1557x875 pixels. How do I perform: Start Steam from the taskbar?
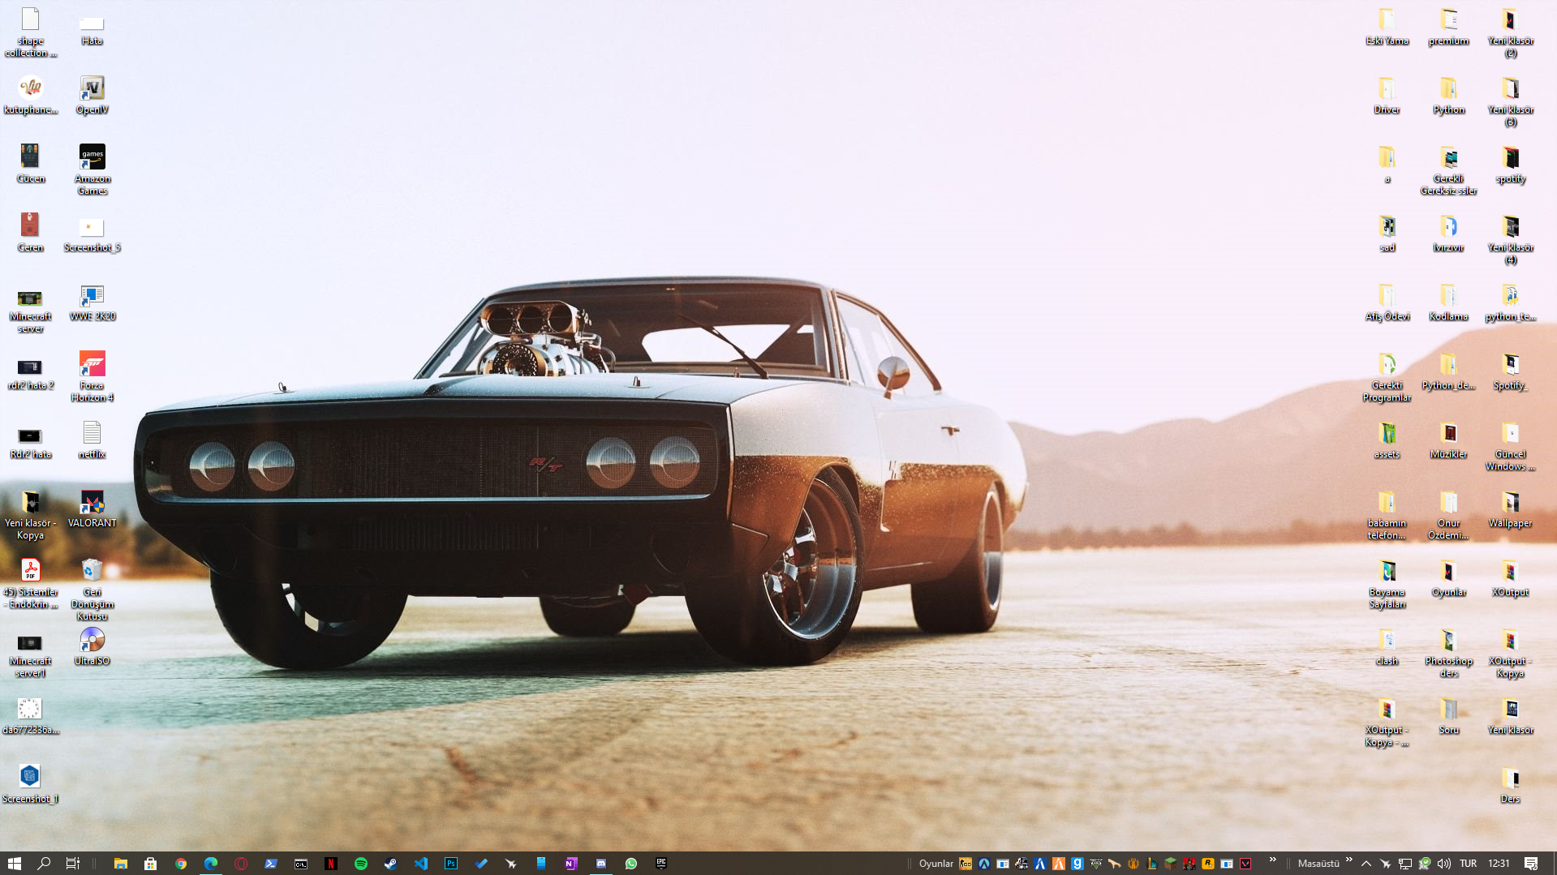(392, 863)
